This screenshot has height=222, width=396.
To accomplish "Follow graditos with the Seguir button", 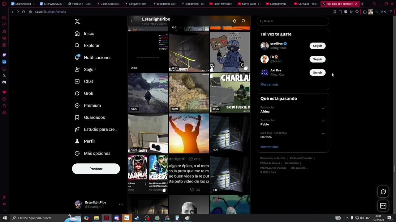I will pos(317,46).
